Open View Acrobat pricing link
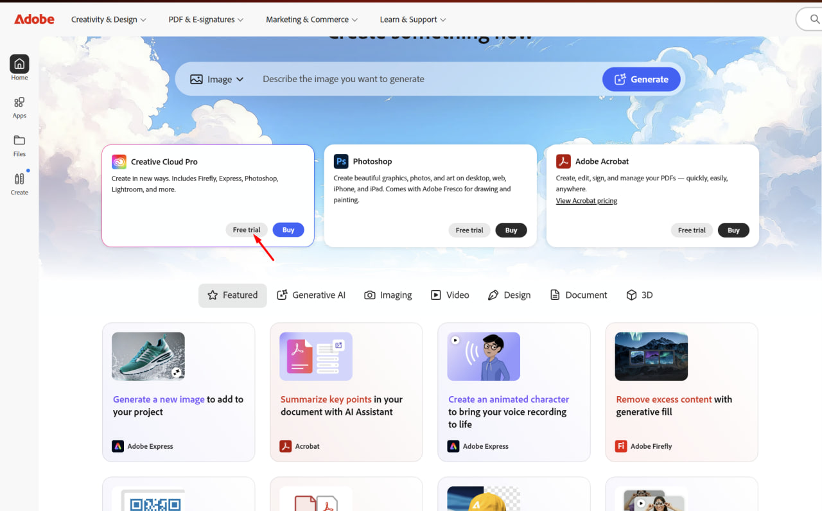Image resolution: width=822 pixels, height=511 pixels. click(586, 201)
